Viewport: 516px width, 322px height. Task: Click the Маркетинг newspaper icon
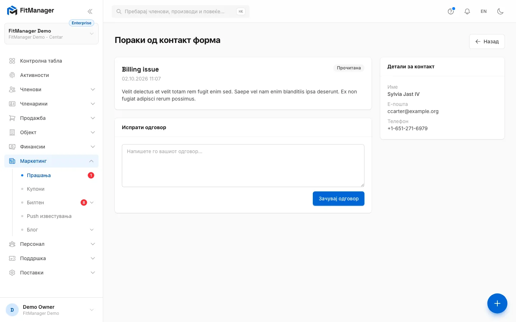coord(12,161)
